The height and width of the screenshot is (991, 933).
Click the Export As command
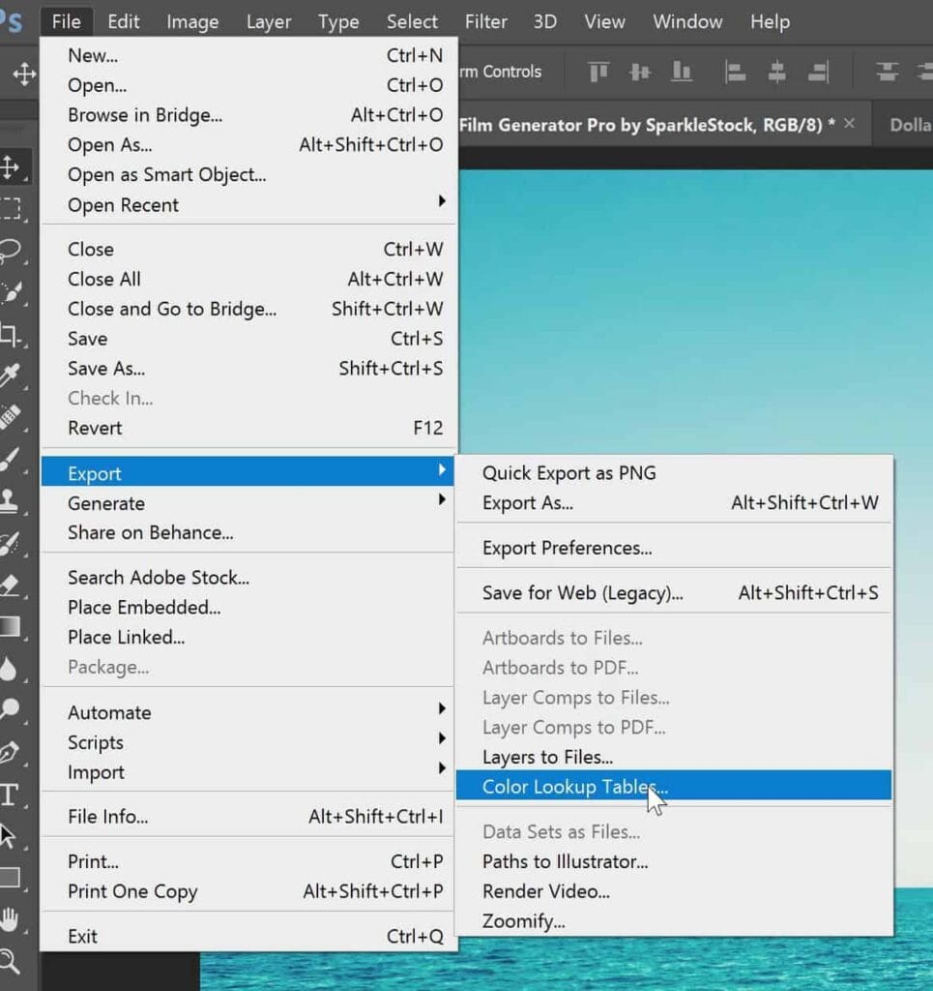[x=528, y=503]
